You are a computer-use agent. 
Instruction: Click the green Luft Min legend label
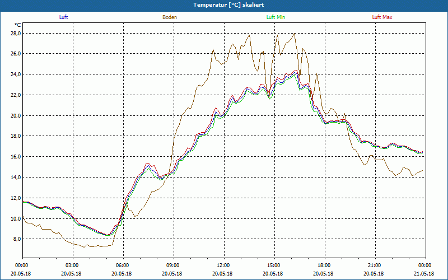276,17
